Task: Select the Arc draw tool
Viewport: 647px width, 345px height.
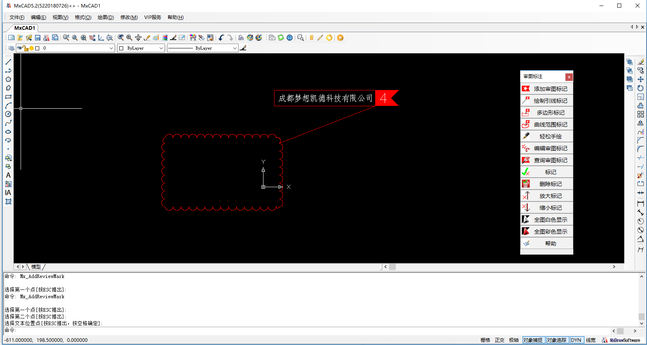Action: (x=8, y=105)
